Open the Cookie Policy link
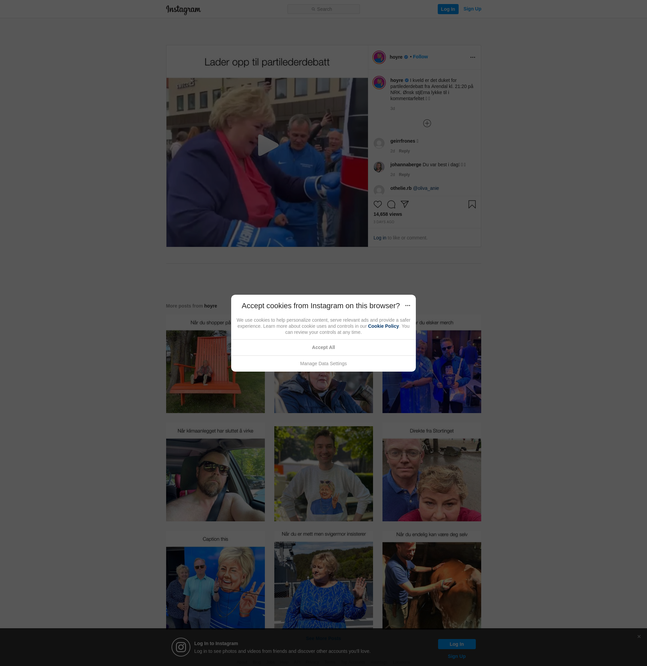This screenshot has width=647, height=666. click(383, 326)
